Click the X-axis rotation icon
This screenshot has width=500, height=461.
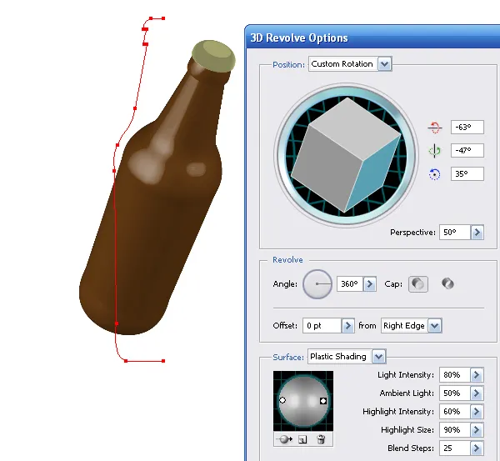pos(435,128)
